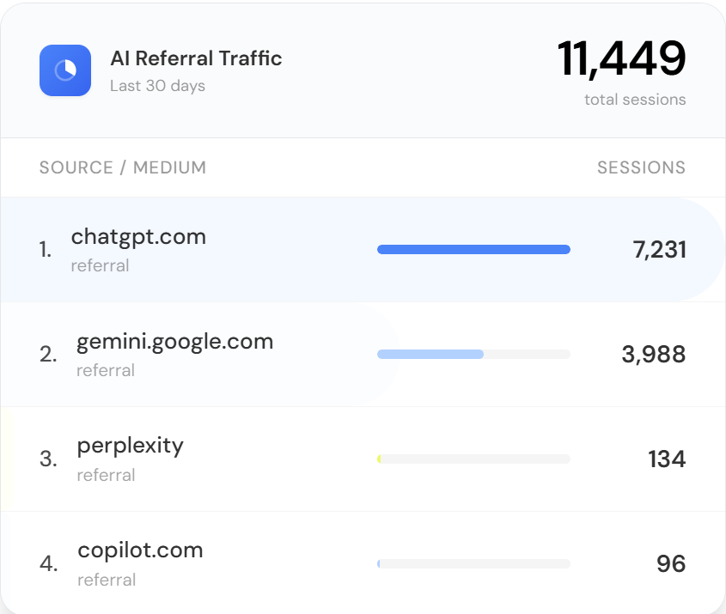Click the perplexity sessions progress bar
This screenshot has height=614, width=726.
473,459
